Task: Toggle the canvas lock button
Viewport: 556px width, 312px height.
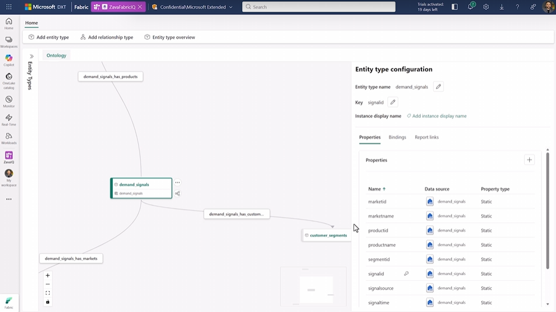Action: click(47, 302)
